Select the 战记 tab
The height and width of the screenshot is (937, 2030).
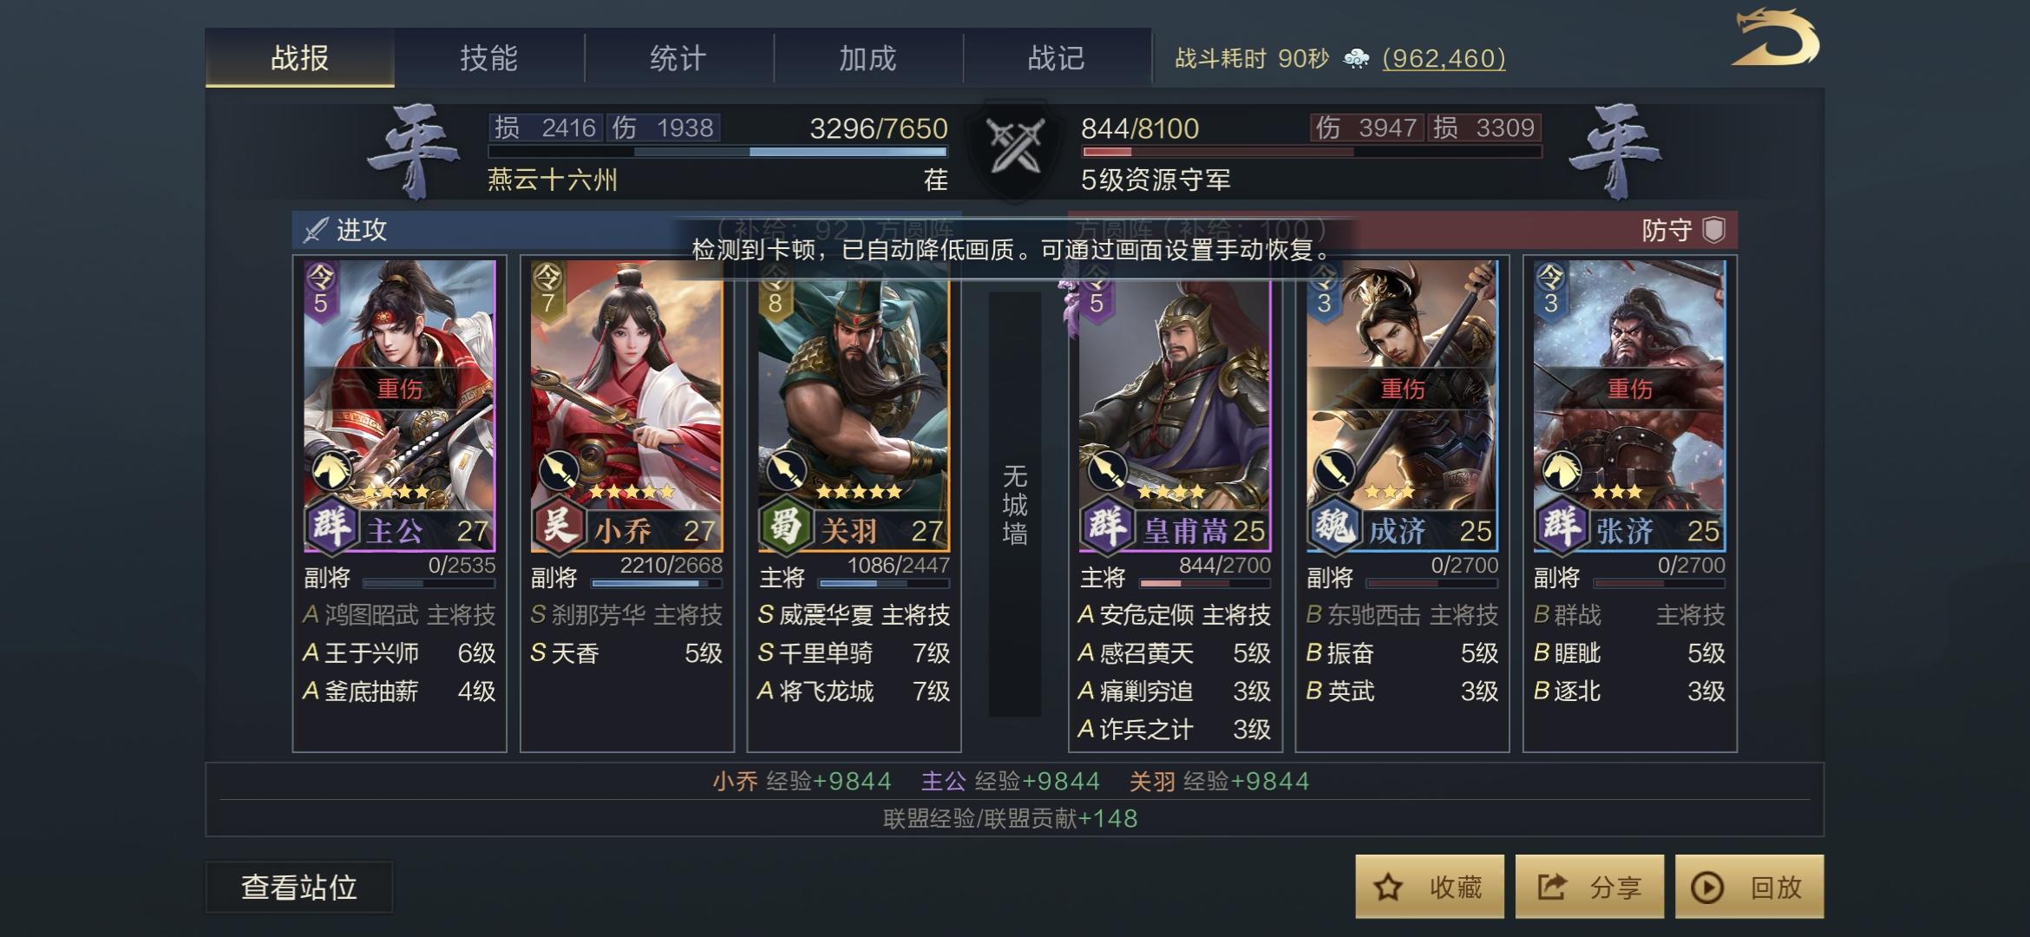(x=1057, y=58)
